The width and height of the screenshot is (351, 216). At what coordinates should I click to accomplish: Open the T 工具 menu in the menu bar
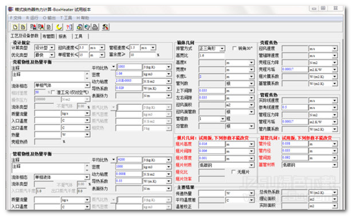point(66,18)
